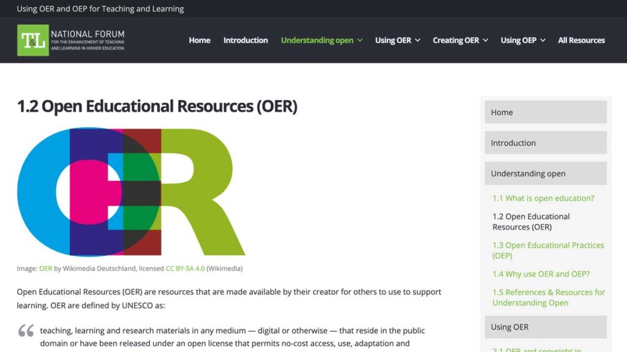Click '1.5 References & Resources for Understanding Open'
The image size is (627, 352).
[x=549, y=297]
